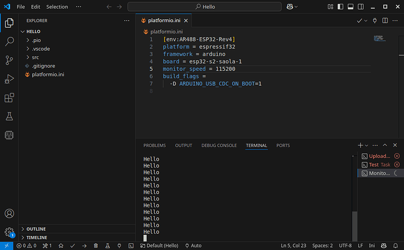The image size is (404, 250).
Task: Open the Extensions view
Action: coord(9,98)
